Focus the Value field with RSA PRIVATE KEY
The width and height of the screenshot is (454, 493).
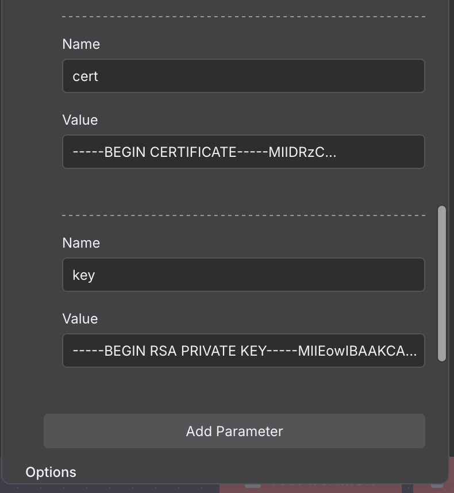[243, 351]
